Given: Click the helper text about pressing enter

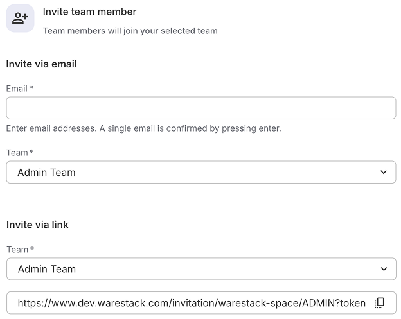Looking at the screenshot, I should click(x=143, y=128).
